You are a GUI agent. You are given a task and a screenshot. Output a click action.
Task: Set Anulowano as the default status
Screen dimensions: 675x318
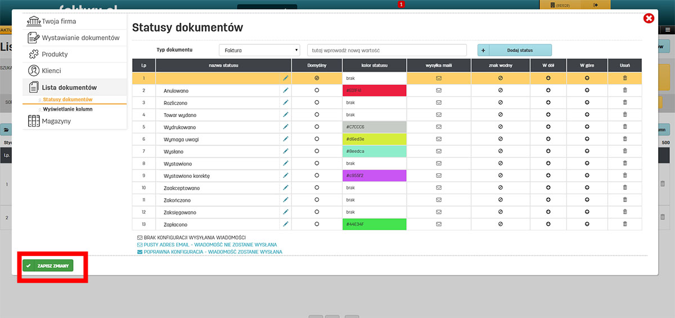(317, 91)
